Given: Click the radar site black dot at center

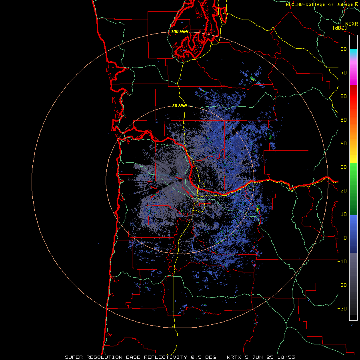Looking at the screenshot, I should pos(180,180).
